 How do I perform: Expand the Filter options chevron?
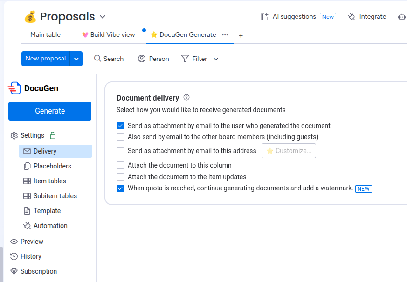point(216,59)
